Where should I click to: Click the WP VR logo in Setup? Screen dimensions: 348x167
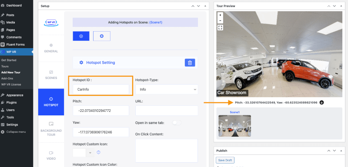pyautogui.click(x=51, y=23)
